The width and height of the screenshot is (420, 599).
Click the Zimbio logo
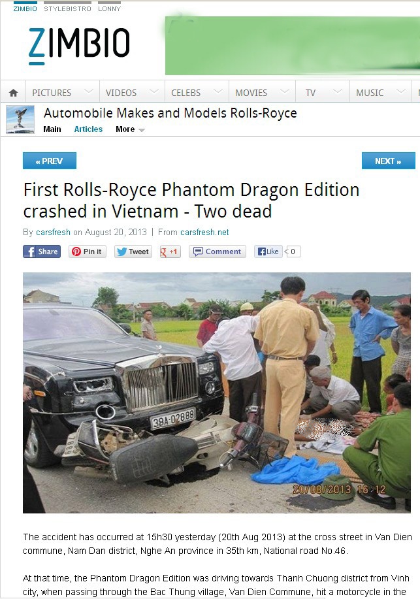(x=79, y=46)
